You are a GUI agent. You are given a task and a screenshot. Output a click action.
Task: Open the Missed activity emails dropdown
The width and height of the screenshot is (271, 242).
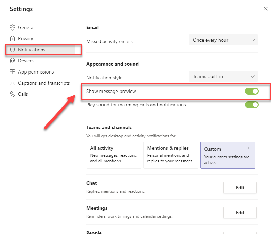click(223, 40)
